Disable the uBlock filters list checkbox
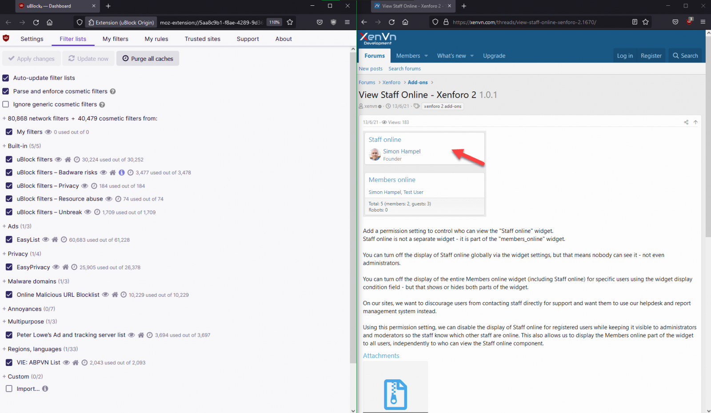The width and height of the screenshot is (711, 413). pyautogui.click(x=9, y=159)
